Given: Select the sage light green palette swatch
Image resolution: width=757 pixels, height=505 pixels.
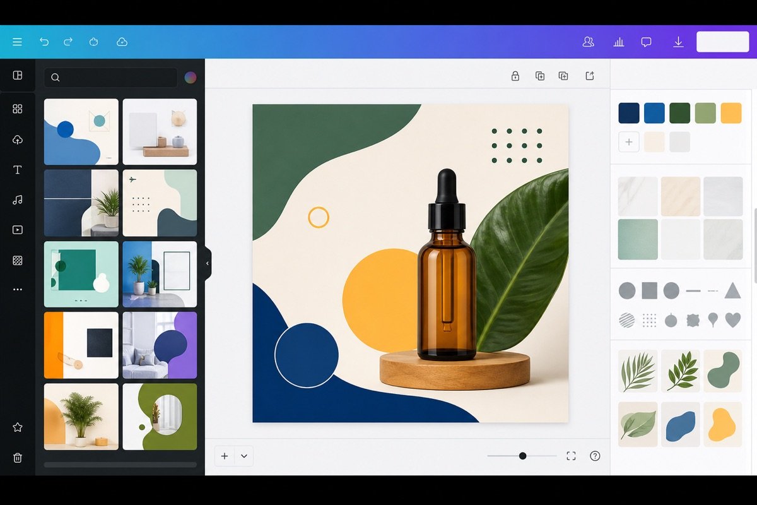Looking at the screenshot, I should (x=705, y=113).
